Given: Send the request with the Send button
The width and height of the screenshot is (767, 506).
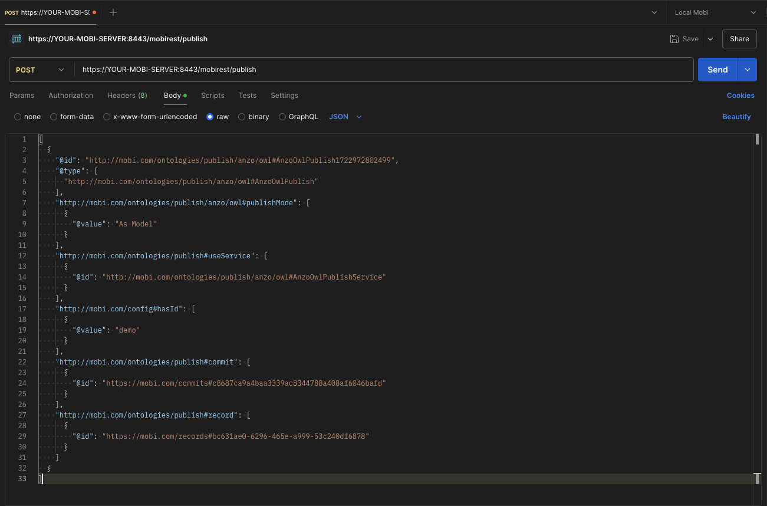Looking at the screenshot, I should point(717,70).
